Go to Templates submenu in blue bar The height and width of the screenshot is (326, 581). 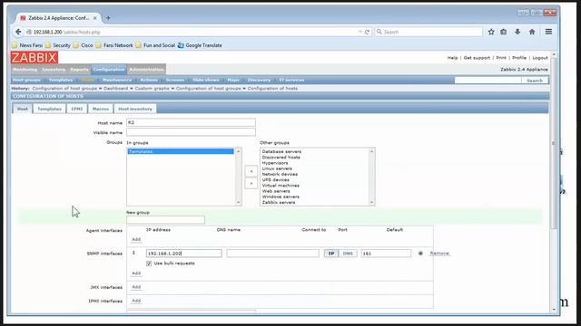click(61, 81)
